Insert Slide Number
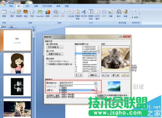Screen dimensions: 162x118 point(97,15)
